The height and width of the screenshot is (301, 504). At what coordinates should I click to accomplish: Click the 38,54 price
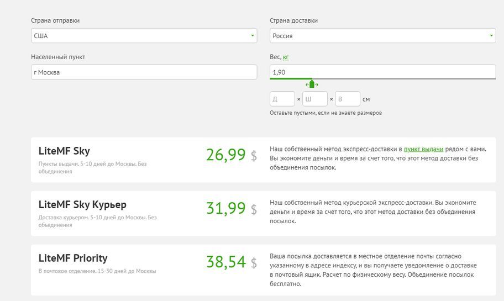coord(225,262)
